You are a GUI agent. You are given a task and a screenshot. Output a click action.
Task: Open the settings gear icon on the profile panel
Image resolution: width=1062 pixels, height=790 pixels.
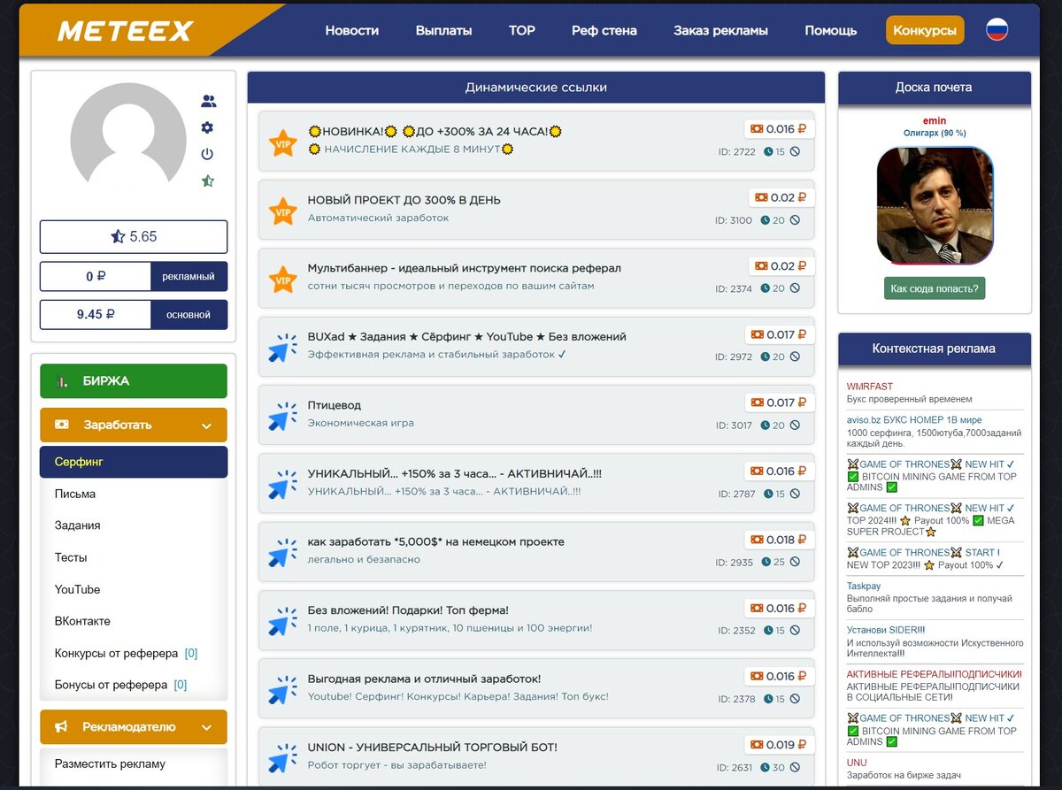click(x=207, y=127)
